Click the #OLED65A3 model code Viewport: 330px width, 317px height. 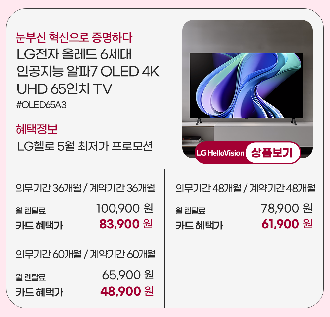coord(42,105)
